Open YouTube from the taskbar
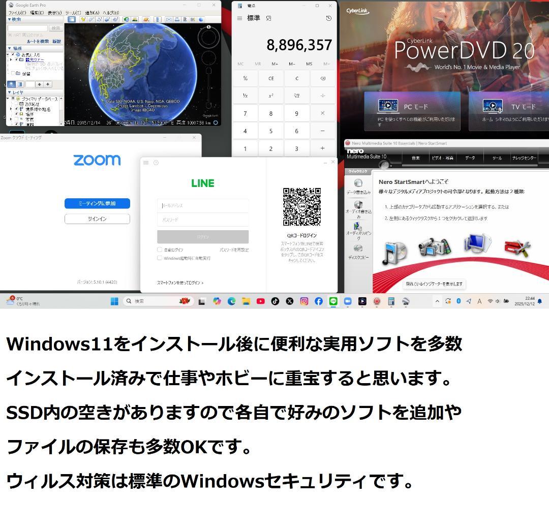 [x=260, y=301]
